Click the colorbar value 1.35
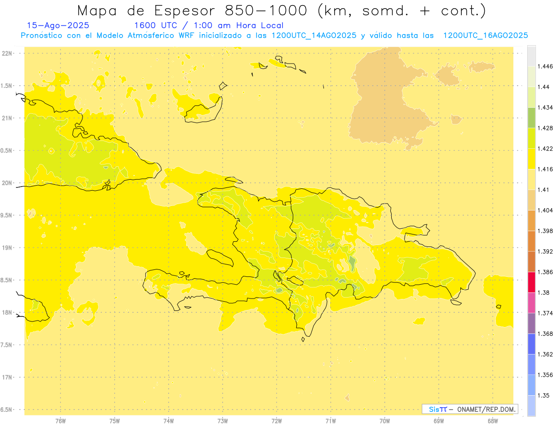The height and width of the screenshot is (427, 553). (x=543, y=395)
